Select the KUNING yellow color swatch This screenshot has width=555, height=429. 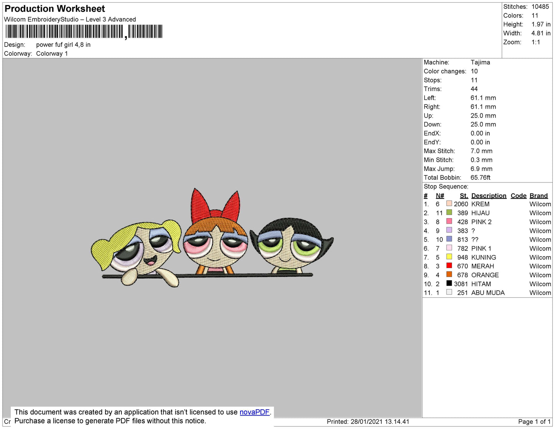pos(449,257)
